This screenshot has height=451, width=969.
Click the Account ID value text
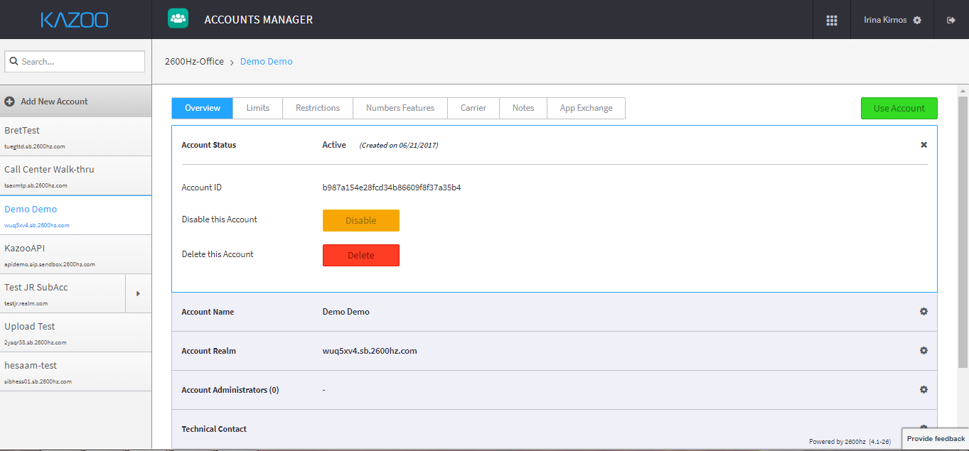(392, 188)
